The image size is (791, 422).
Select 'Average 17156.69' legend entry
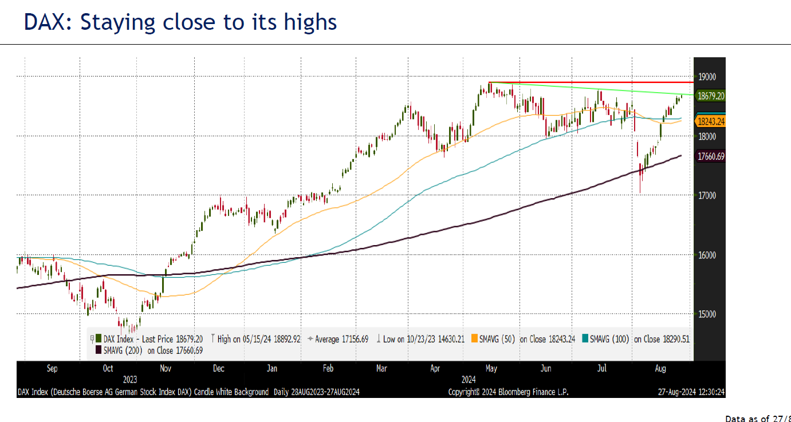pyautogui.click(x=341, y=339)
